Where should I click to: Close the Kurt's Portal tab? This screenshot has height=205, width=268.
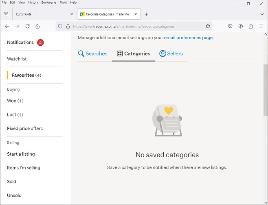click(x=72, y=14)
